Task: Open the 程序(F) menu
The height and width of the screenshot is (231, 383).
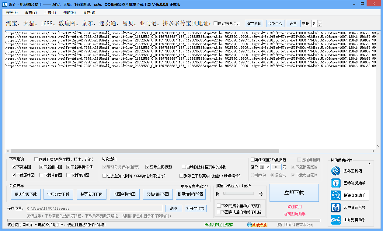Action: click(12, 12)
